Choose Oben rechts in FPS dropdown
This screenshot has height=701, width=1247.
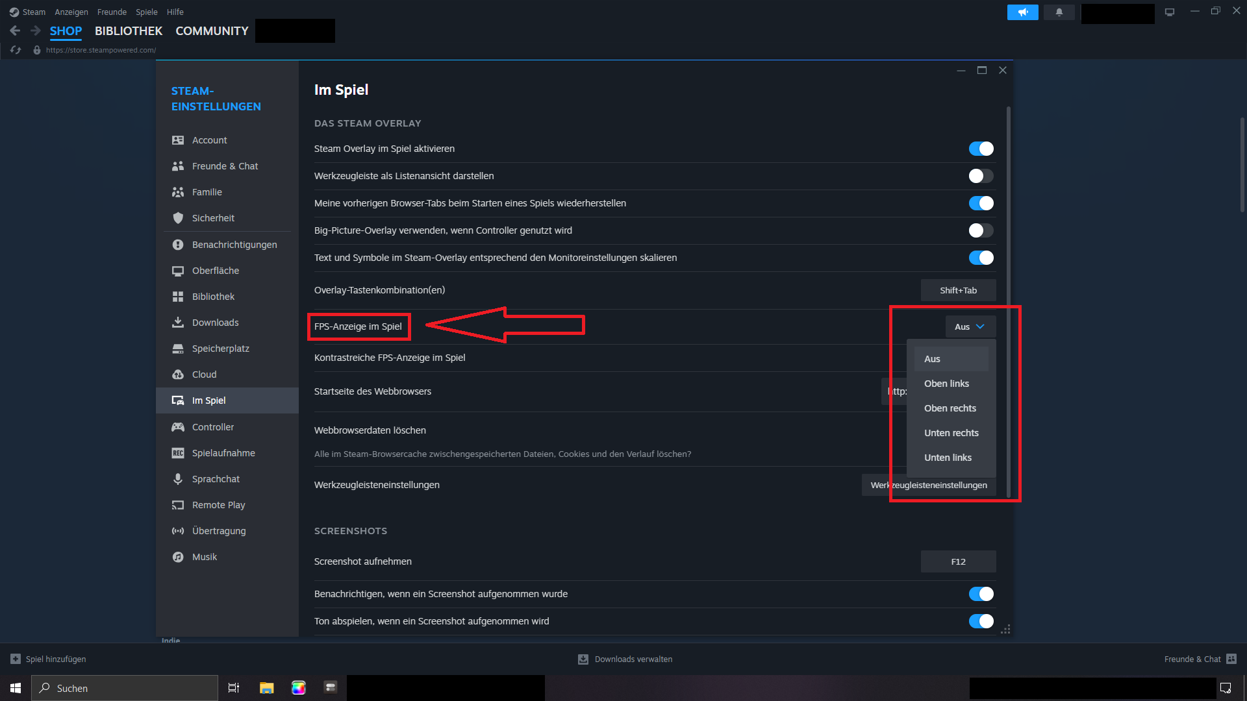[950, 408]
